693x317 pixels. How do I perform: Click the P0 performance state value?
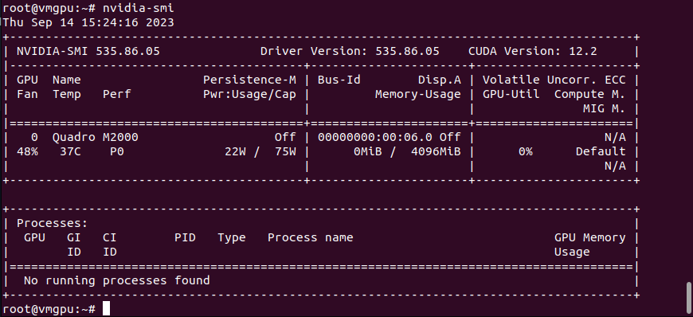(x=117, y=151)
